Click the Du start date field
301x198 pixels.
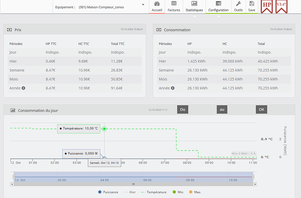(183, 110)
